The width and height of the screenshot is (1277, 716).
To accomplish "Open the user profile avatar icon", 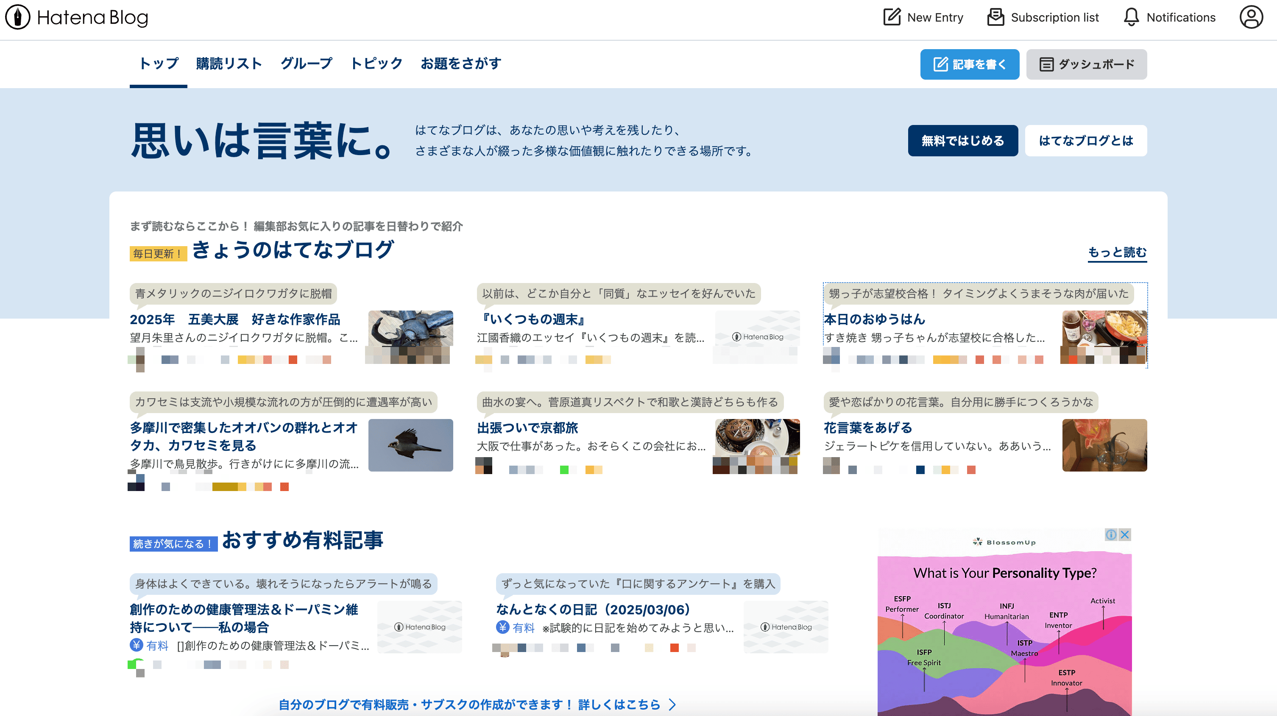I will (1251, 17).
